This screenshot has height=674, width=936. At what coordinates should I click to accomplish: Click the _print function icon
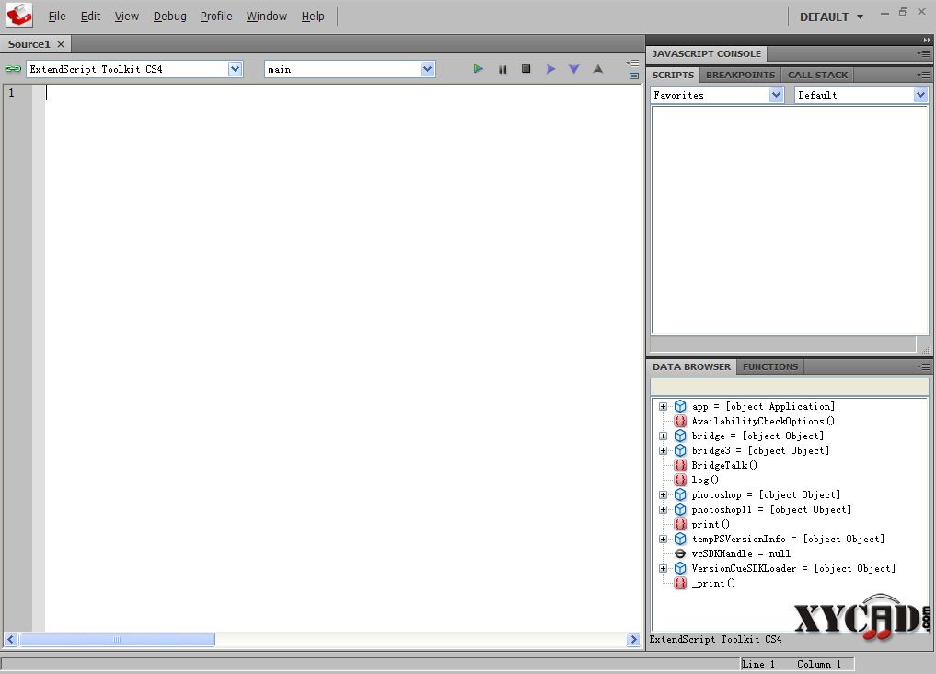(x=680, y=583)
